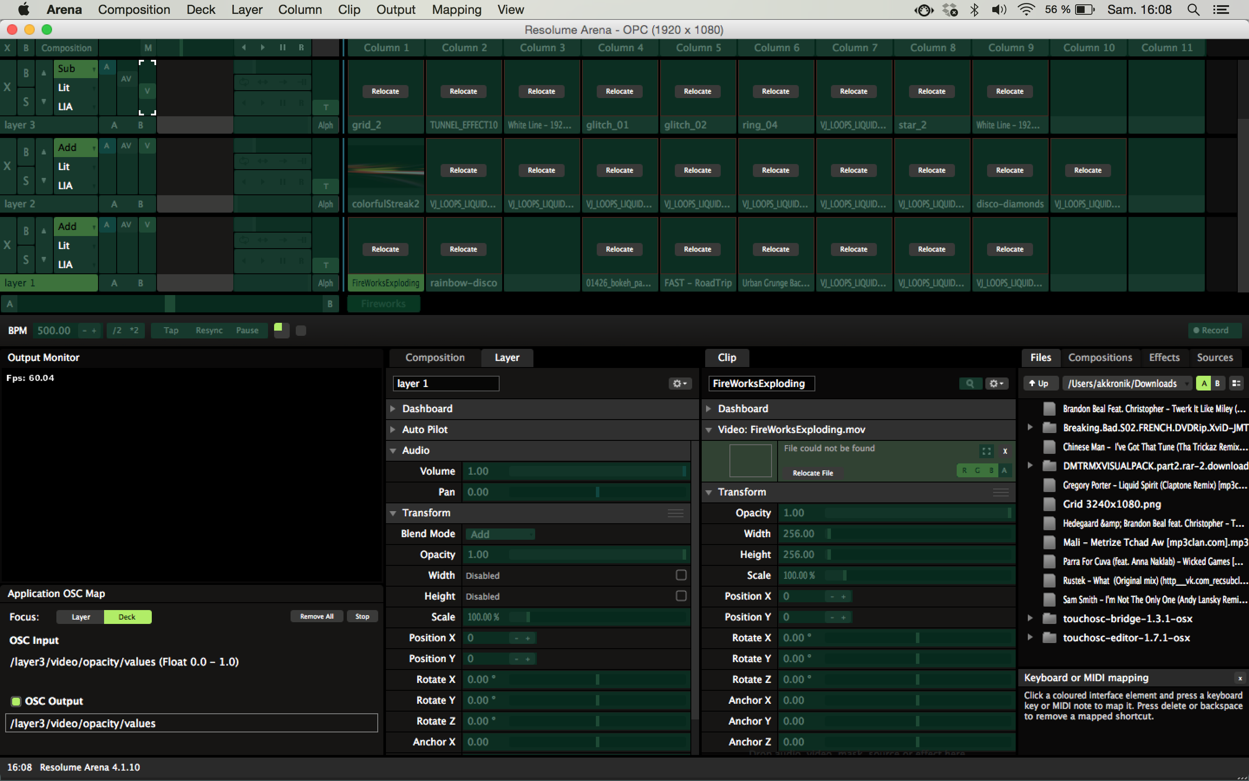Screen dimensions: 1249x781
Task: Toggle file browser list view icon
Action: (x=1236, y=383)
